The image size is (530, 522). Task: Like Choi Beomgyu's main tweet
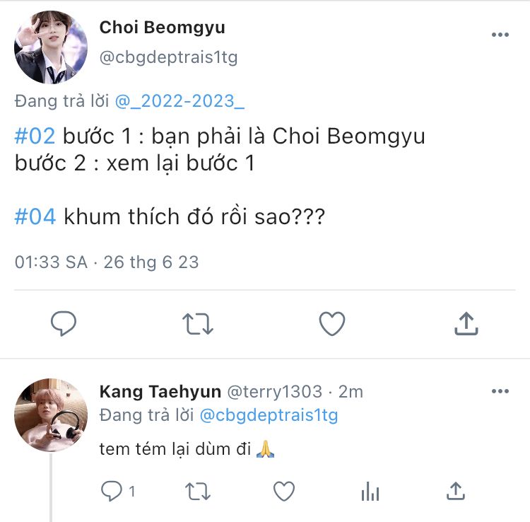(331, 324)
